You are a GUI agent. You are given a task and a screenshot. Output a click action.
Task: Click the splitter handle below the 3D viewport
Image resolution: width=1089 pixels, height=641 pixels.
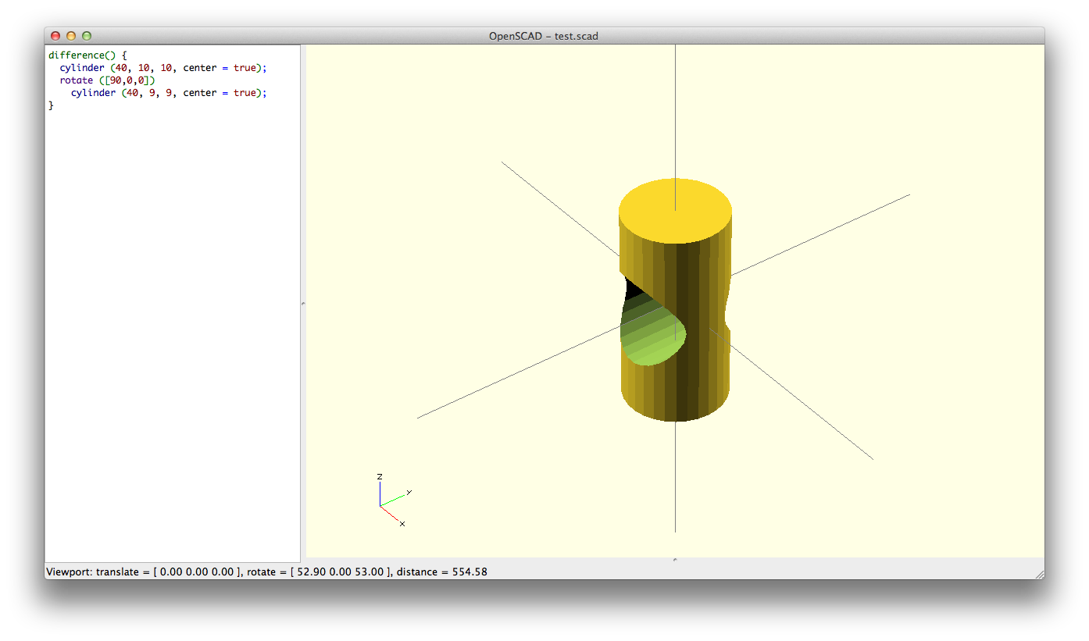[x=674, y=559]
